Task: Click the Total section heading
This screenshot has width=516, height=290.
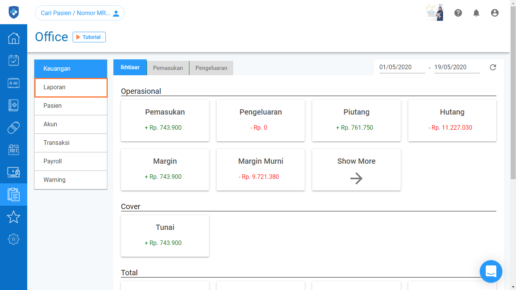Action: click(x=129, y=273)
